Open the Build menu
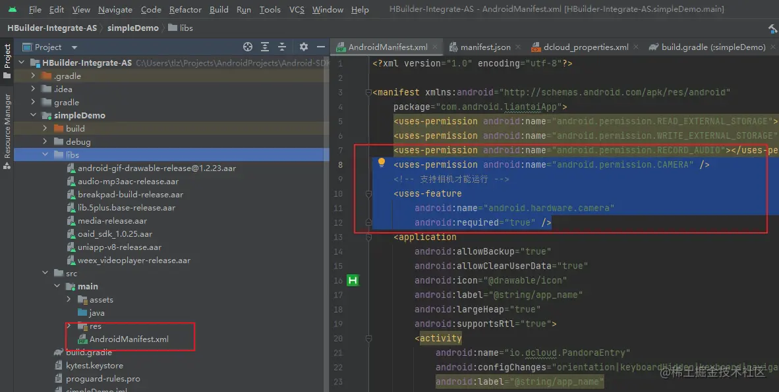The image size is (779, 392). tap(219, 9)
